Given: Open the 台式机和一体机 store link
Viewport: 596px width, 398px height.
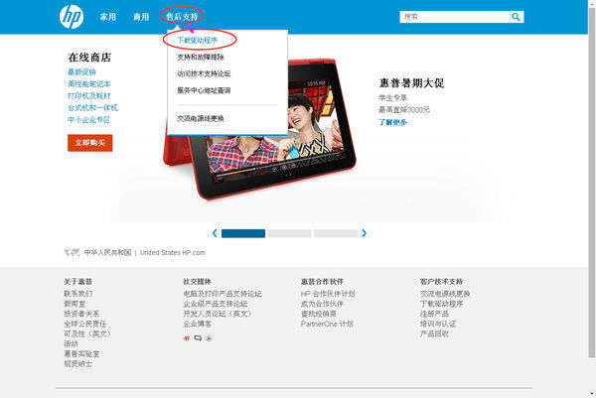Looking at the screenshot, I should [x=92, y=107].
